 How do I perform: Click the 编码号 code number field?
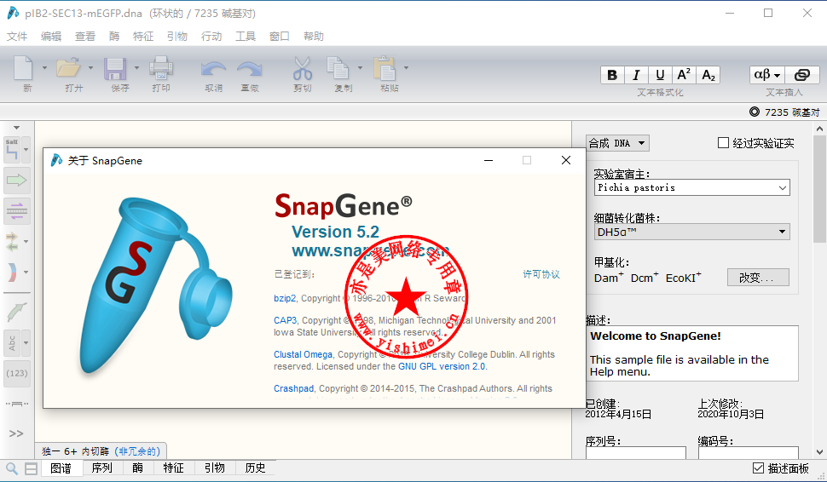point(748,452)
